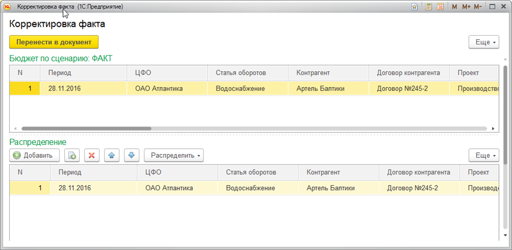Image resolution: width=512 pixels, height=250 pixels.
Task: Copy the selected distribution row via copy icon
Action: pos(72,155)
